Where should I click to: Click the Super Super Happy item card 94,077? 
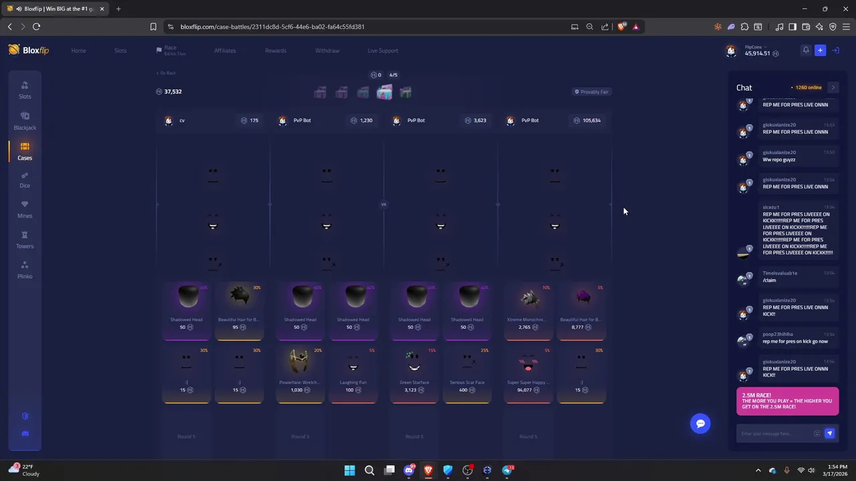(x=528, y=374)
